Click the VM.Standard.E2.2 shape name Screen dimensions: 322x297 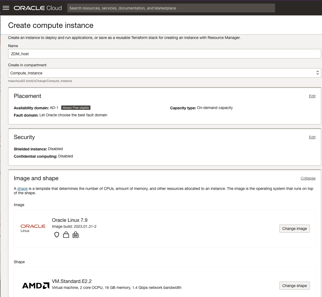pyautogui.click(x=72, y=281)
